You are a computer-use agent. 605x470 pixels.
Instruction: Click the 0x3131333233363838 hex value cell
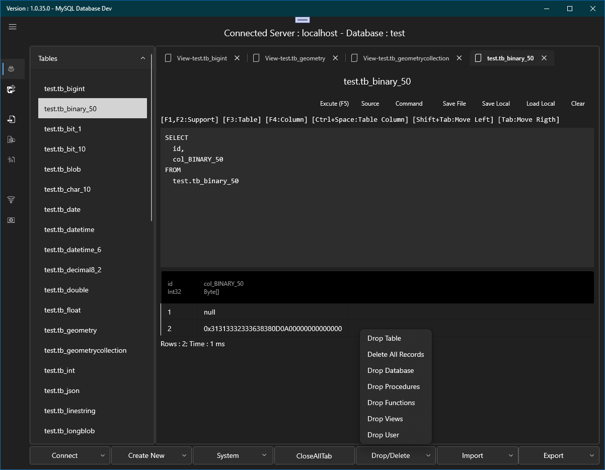point(273,329)
